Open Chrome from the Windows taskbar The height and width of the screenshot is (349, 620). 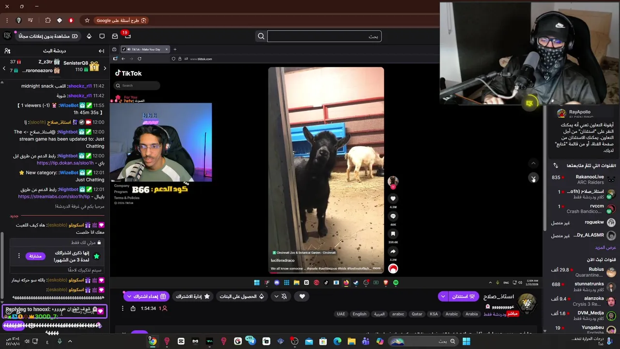point(153,342)
